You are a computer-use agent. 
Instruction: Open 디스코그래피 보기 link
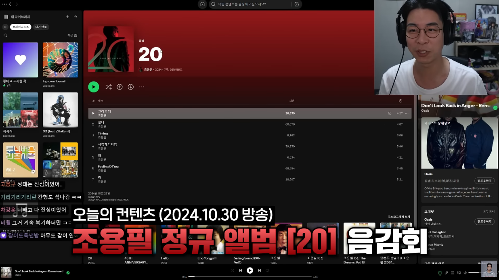click(x=399, y=217)
